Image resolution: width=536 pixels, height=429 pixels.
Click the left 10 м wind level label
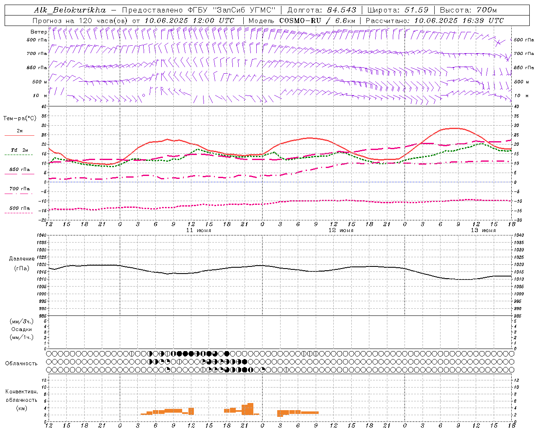(x=40, y=96)
